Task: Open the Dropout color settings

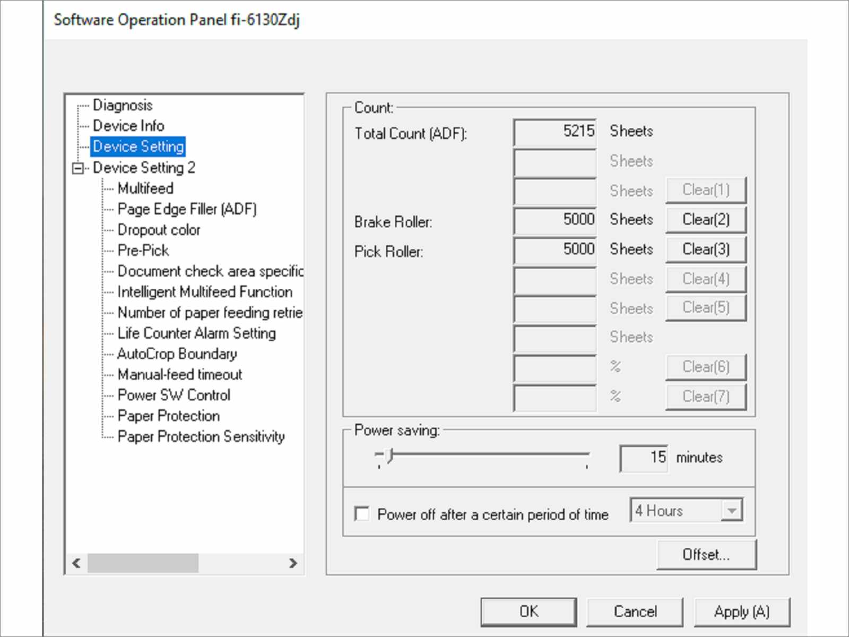Action: pyautogui.click(x=159, y=230)
